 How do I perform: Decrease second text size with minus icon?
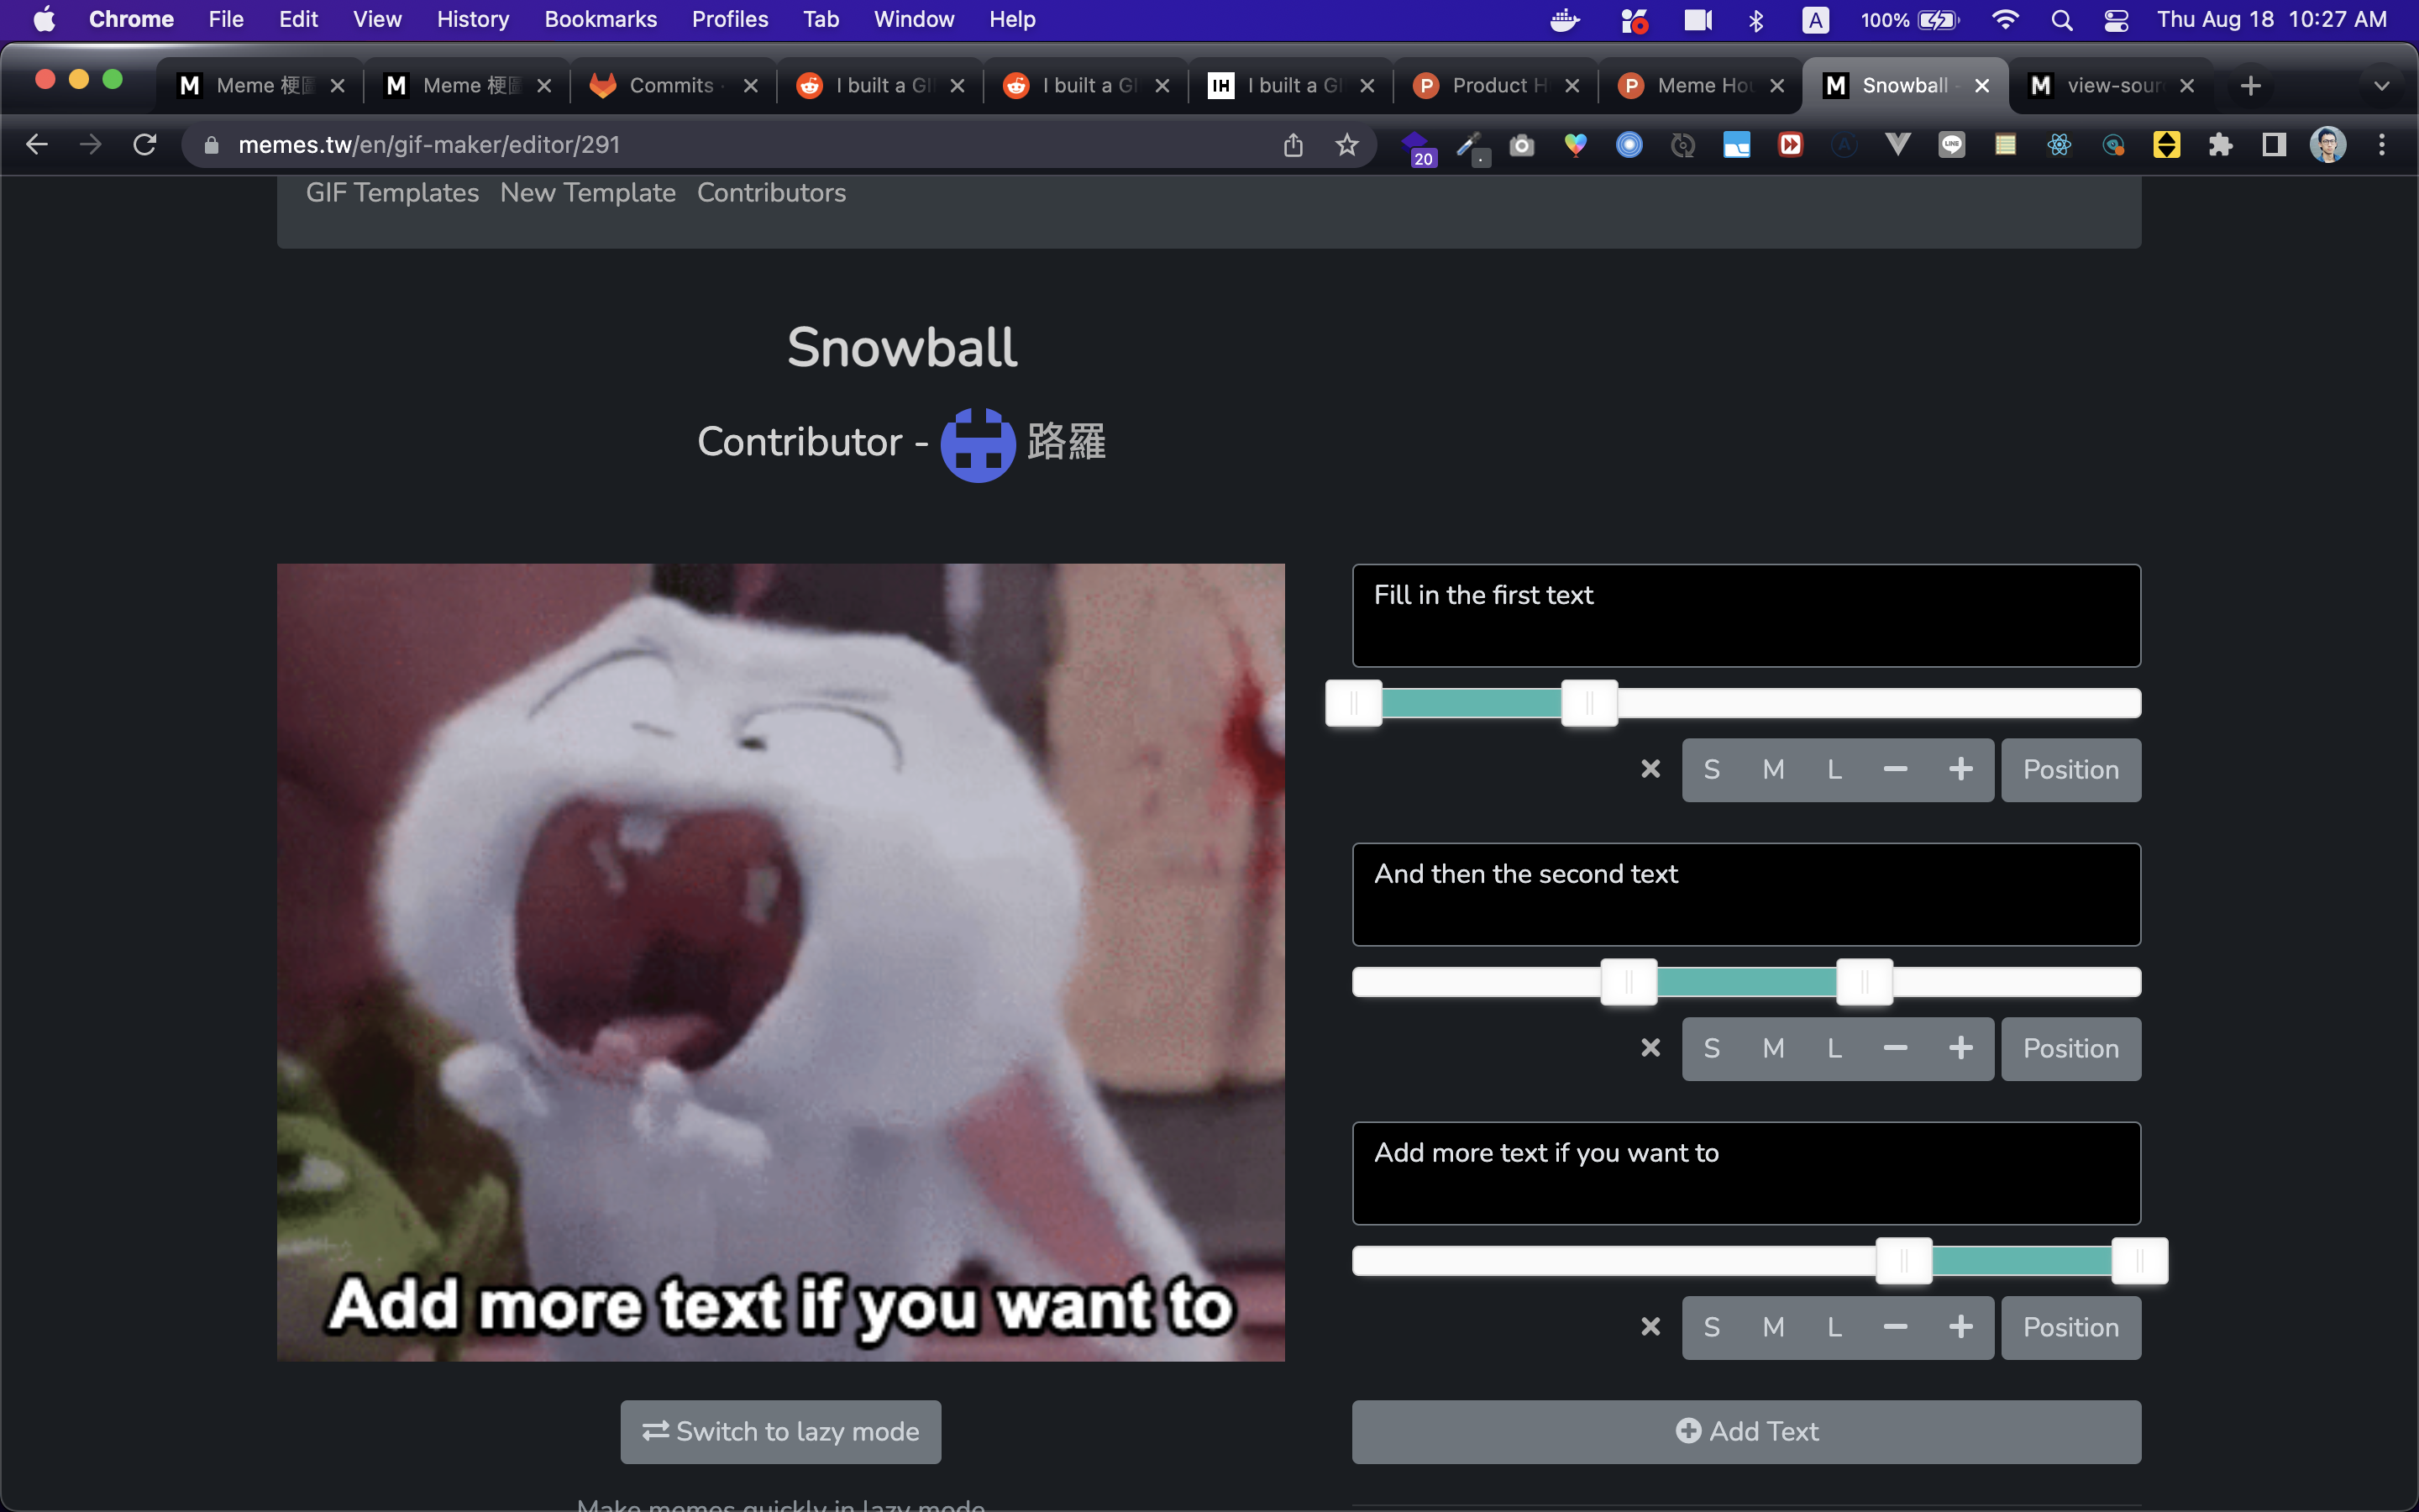pyautogui.click(x=1895, y=1048)
